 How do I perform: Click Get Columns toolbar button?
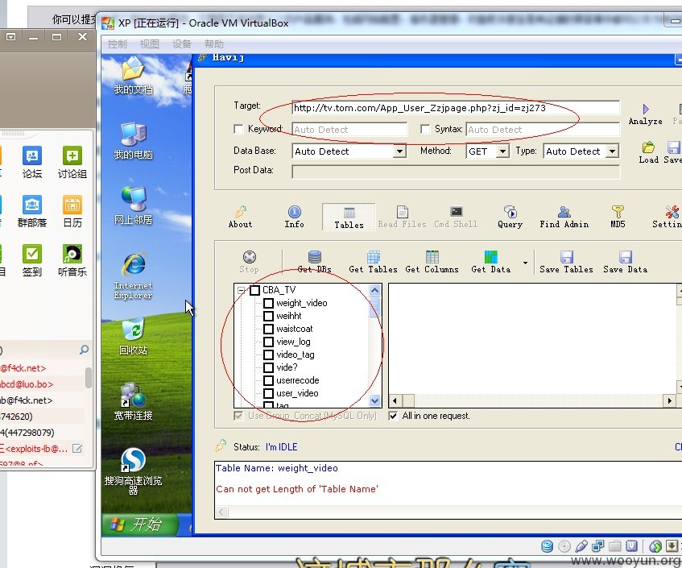coord(432,262)
